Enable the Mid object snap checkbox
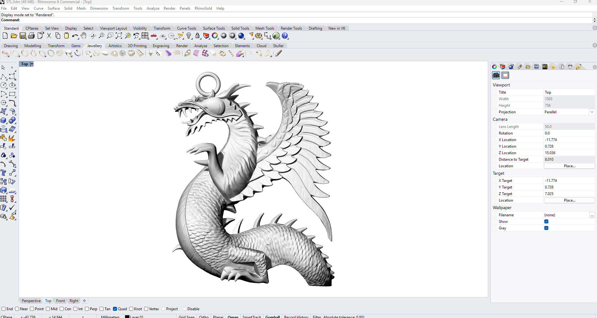Image resolution: width=597 pixels, height=318 pixels. coord(48,309)
